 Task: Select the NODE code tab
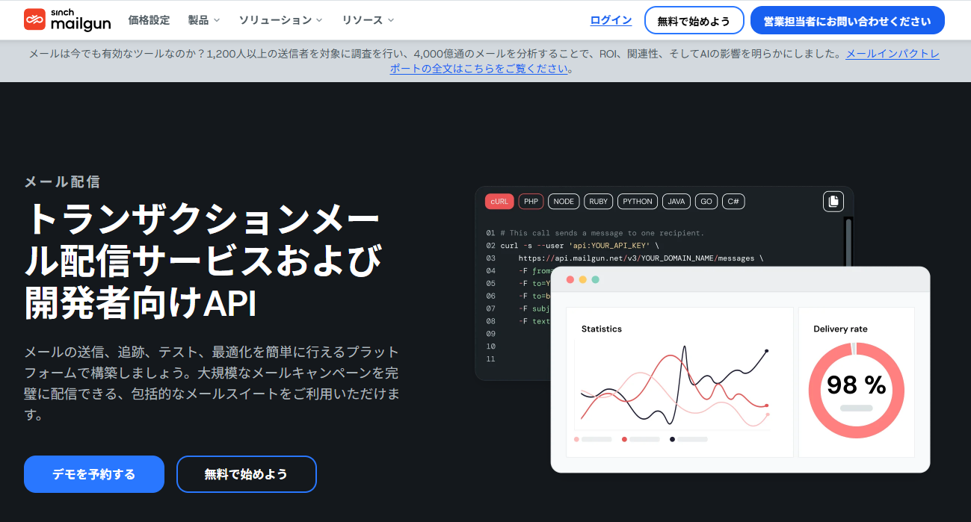[x=564, y=202]
